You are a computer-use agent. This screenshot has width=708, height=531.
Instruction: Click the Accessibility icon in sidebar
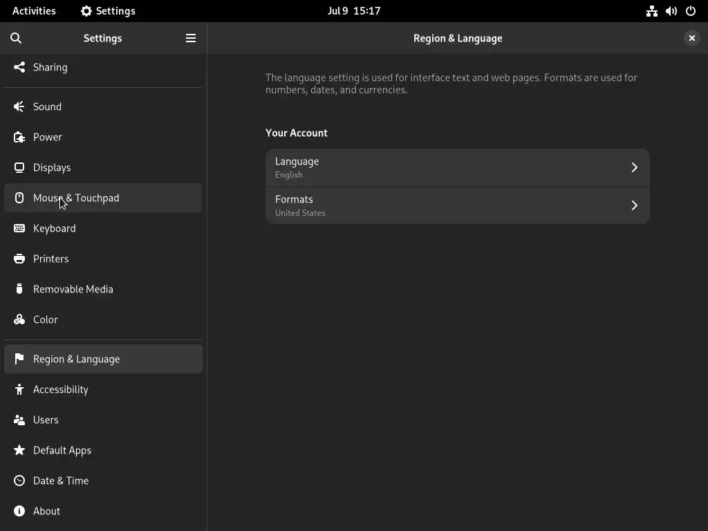point(19,389)
